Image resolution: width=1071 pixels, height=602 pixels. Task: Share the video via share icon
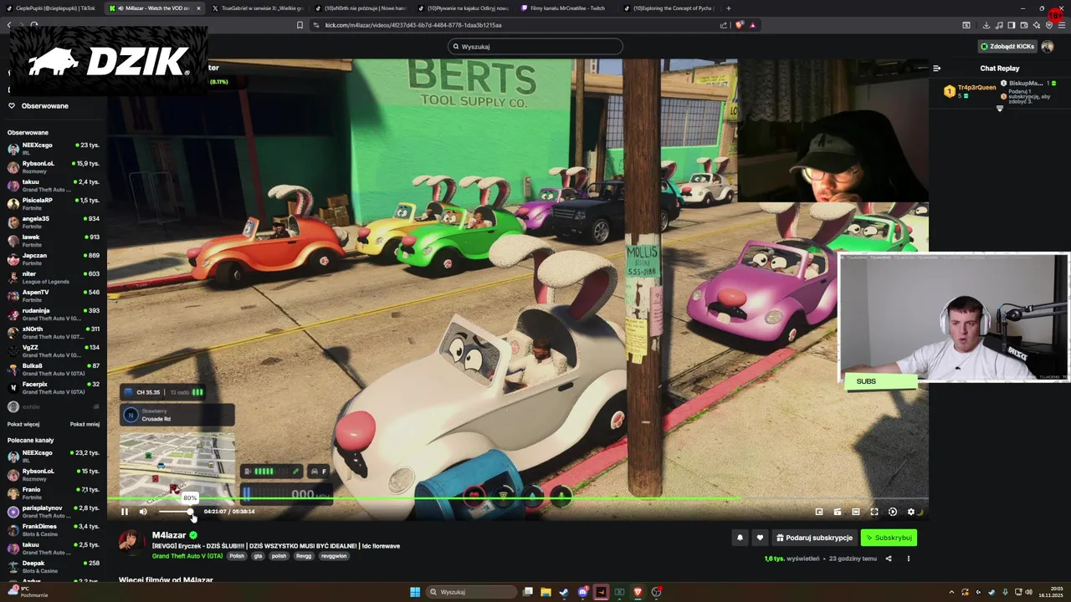click(x=889, y=559)
